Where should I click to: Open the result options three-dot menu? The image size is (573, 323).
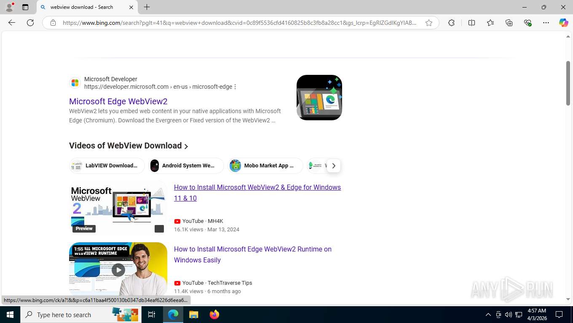coord(235,87)
